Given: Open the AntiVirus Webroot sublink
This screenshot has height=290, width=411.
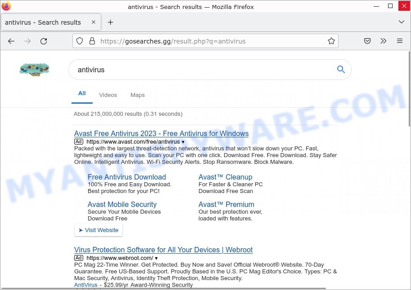Looking at the screenshot, I should tap(86, 285).
